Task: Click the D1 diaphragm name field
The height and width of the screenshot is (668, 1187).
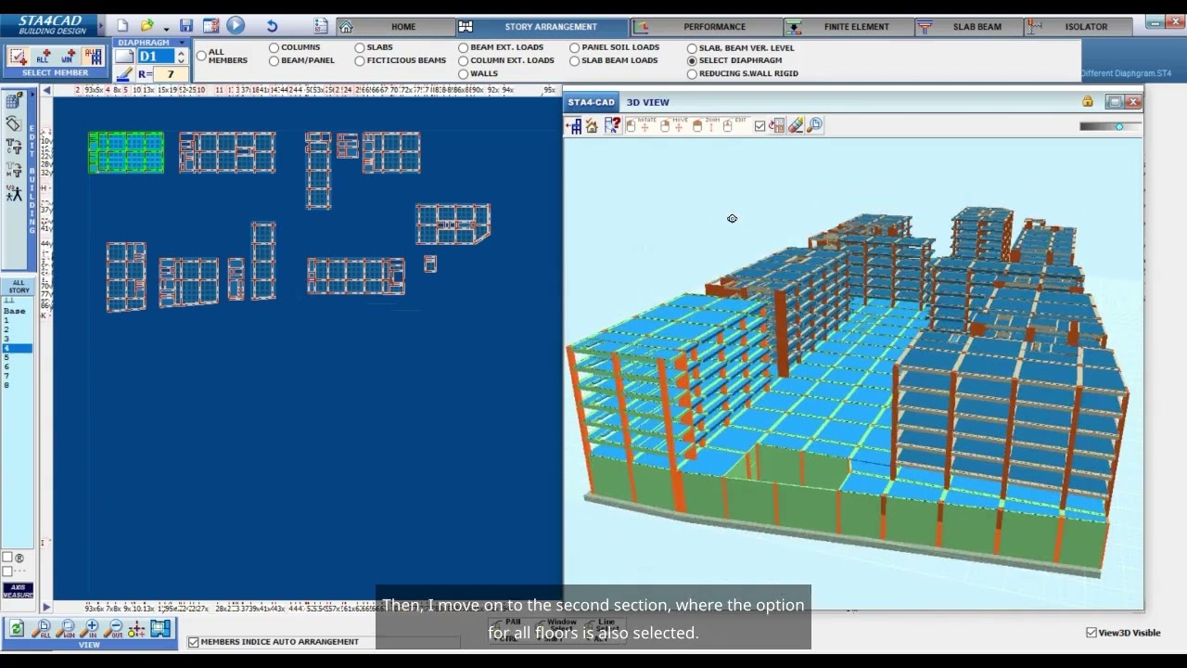Action: tap(156, 57)
